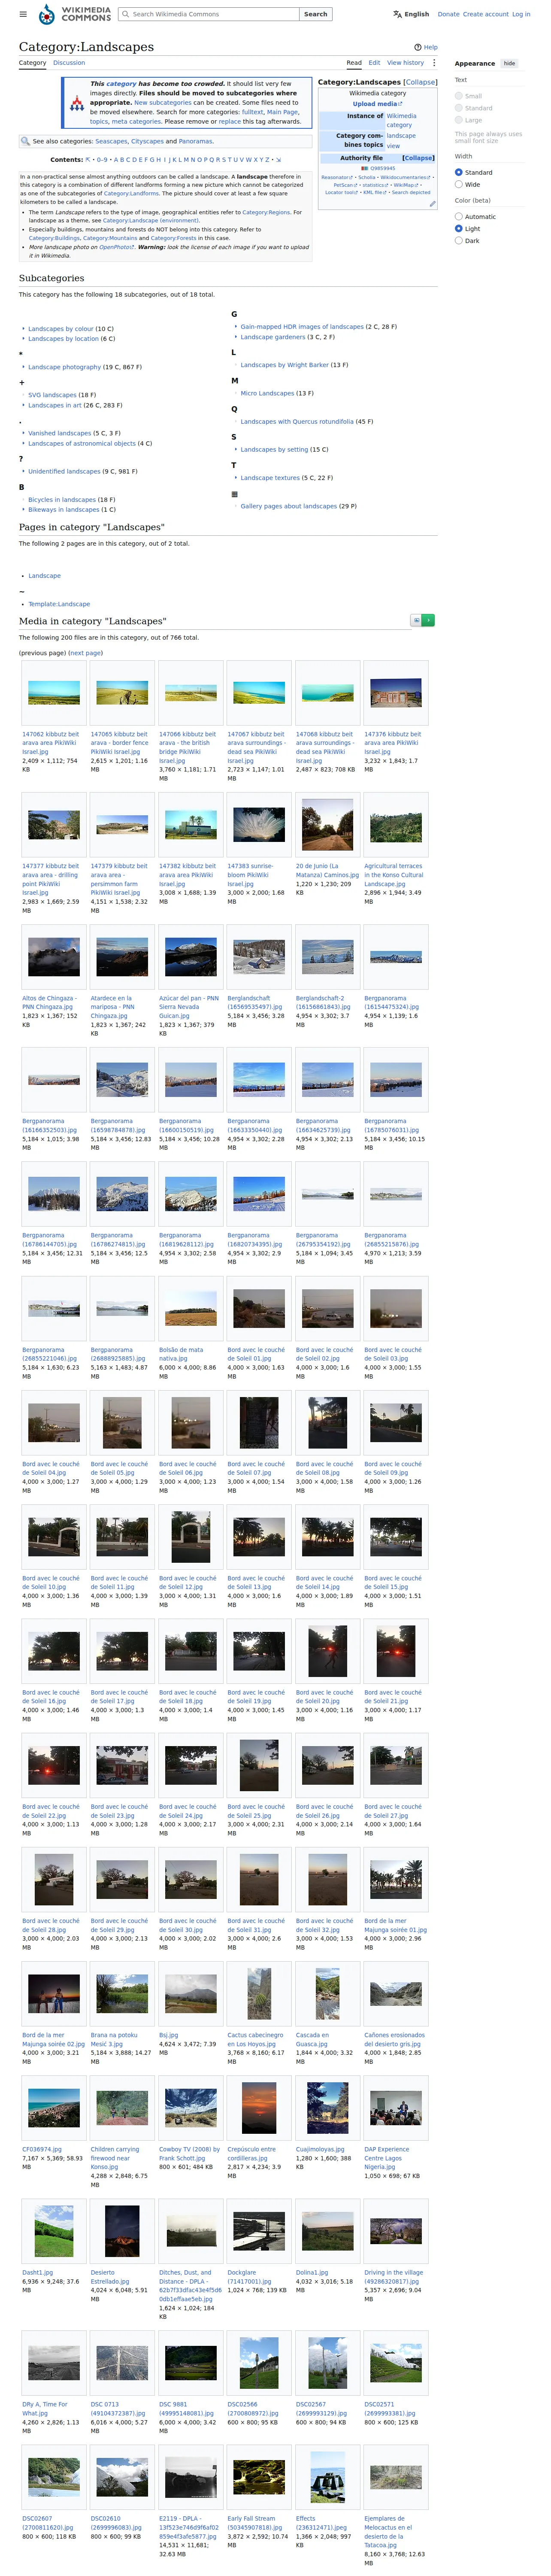
Task: Click the Log in link
Action: click(x=521, y=14)
